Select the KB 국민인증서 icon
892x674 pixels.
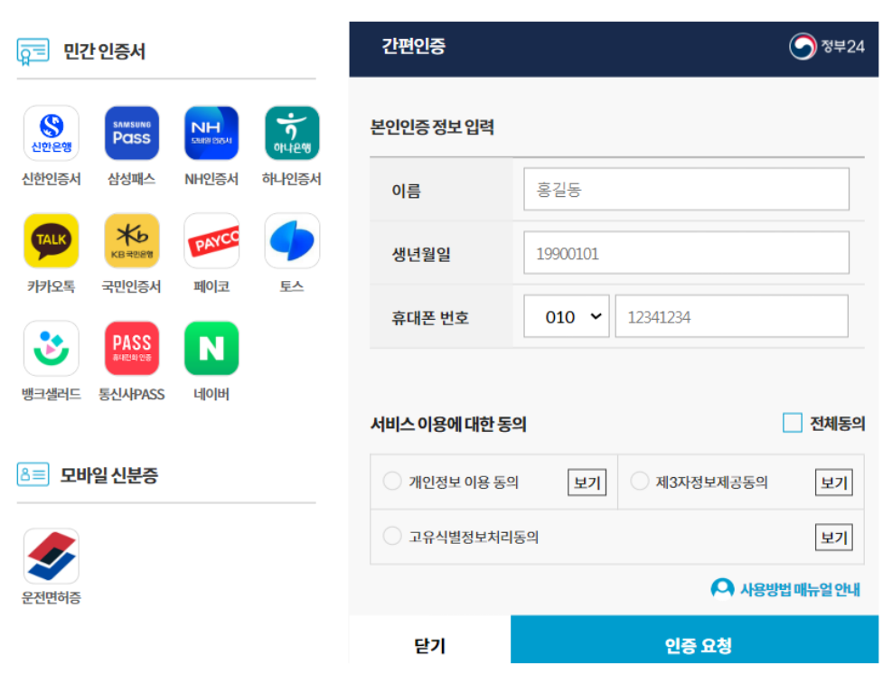[131, 240]
